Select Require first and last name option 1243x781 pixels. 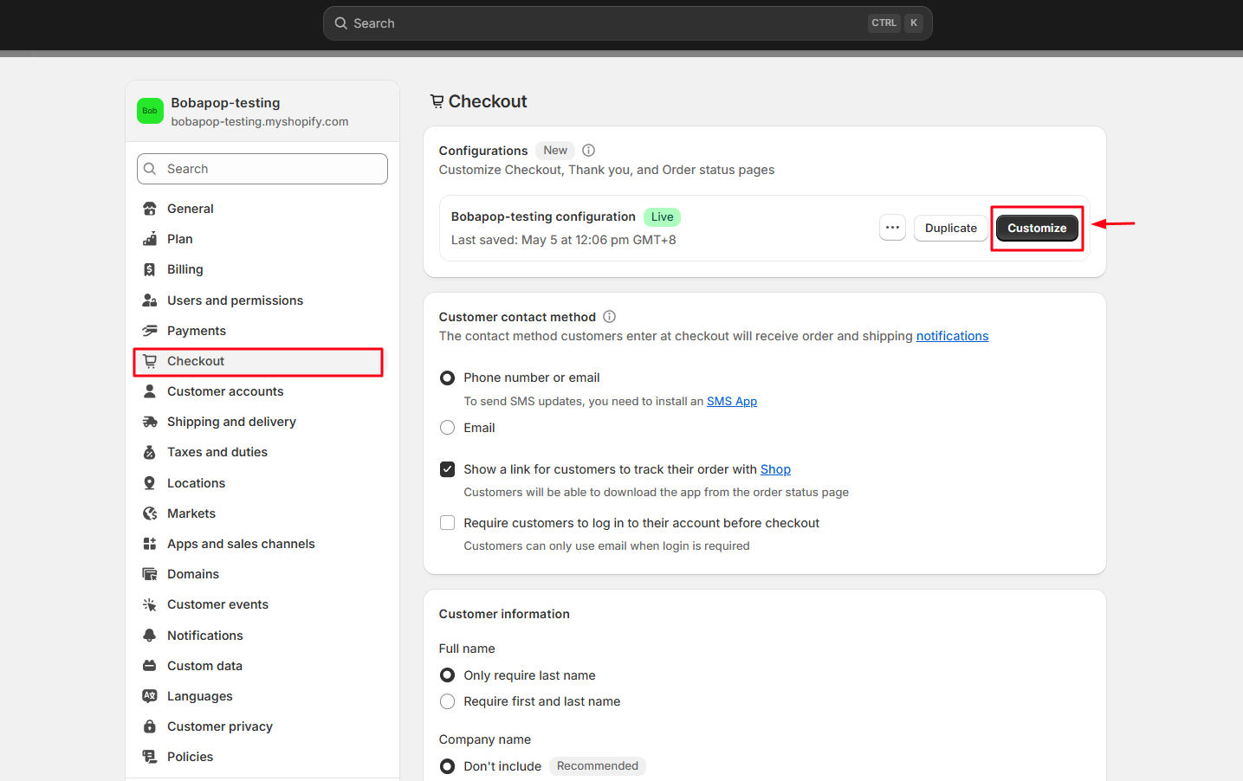pyautogui.click(x=448, y=701)
